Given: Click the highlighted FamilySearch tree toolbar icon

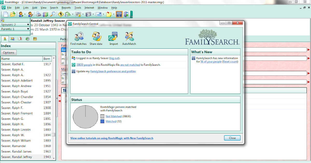Looking at the screenshot, I should [x=119, y=14].
